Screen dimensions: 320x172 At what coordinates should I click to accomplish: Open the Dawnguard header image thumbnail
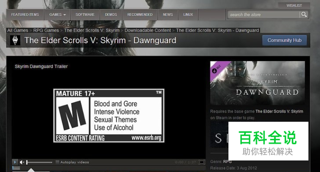(258, 83)
